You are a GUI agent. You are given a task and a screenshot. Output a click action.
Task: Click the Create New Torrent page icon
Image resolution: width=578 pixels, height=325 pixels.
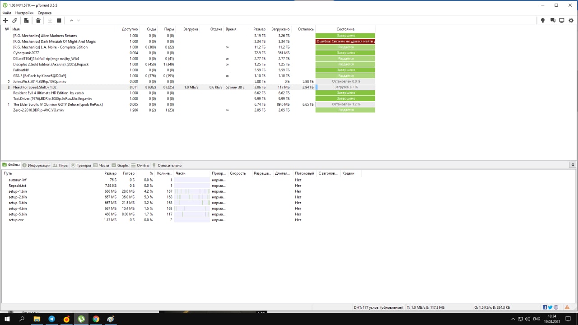click(x=27, y=20)
